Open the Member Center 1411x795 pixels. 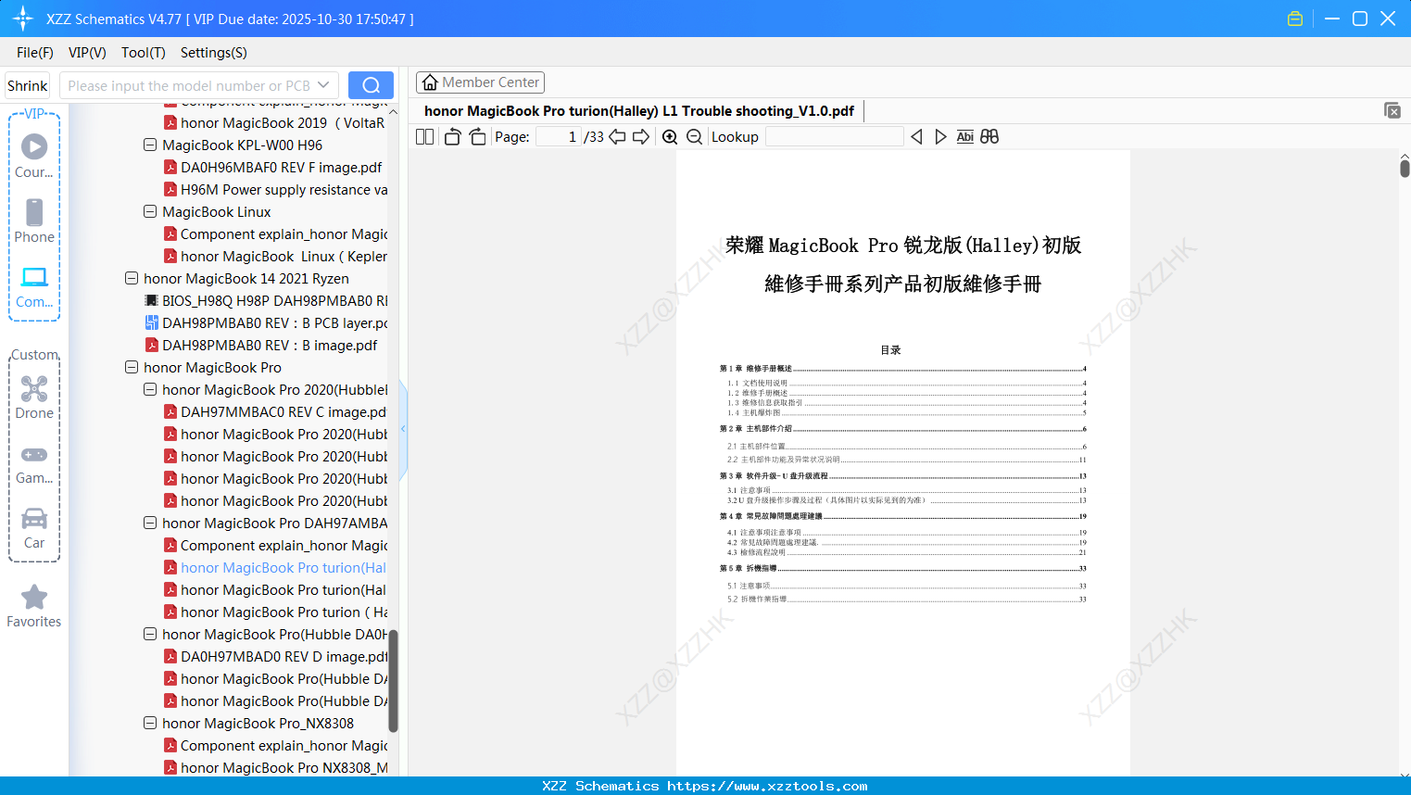coord(480,82)
